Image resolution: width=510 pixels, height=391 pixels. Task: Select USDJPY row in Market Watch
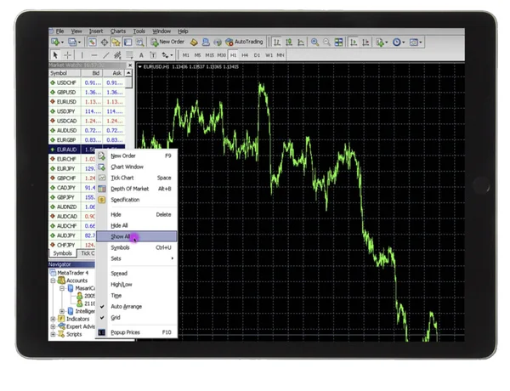pyautogui.click(x=87, y=111)
